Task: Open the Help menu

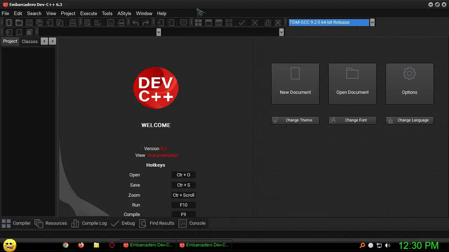Action: [162, 13]
